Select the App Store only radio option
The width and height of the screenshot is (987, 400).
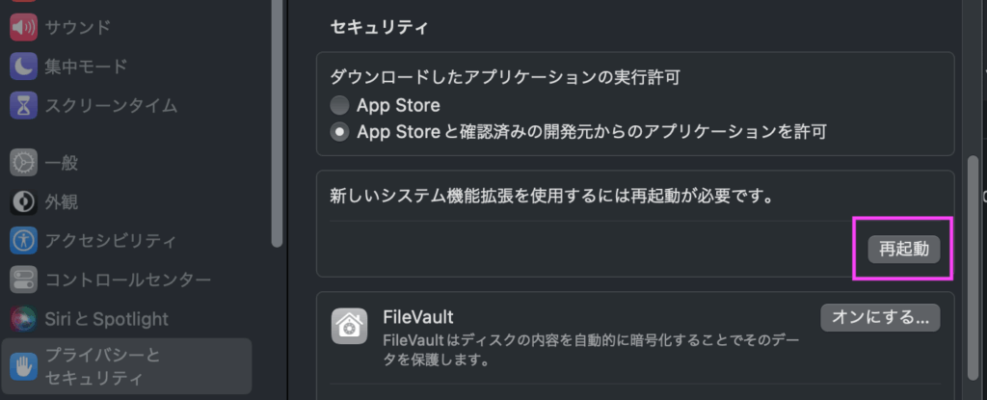pyautogui.click(x=339, y=105)
